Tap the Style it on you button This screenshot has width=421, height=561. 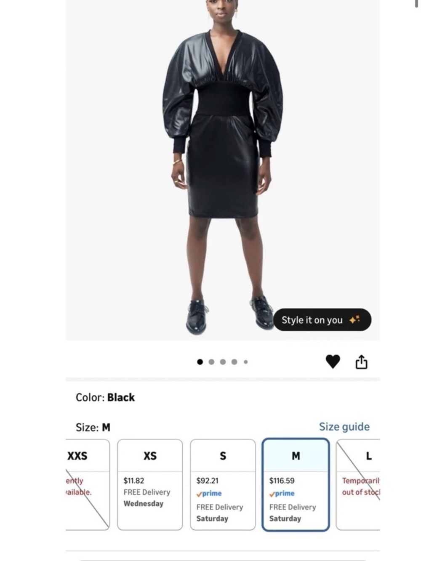tap(322, 320)
